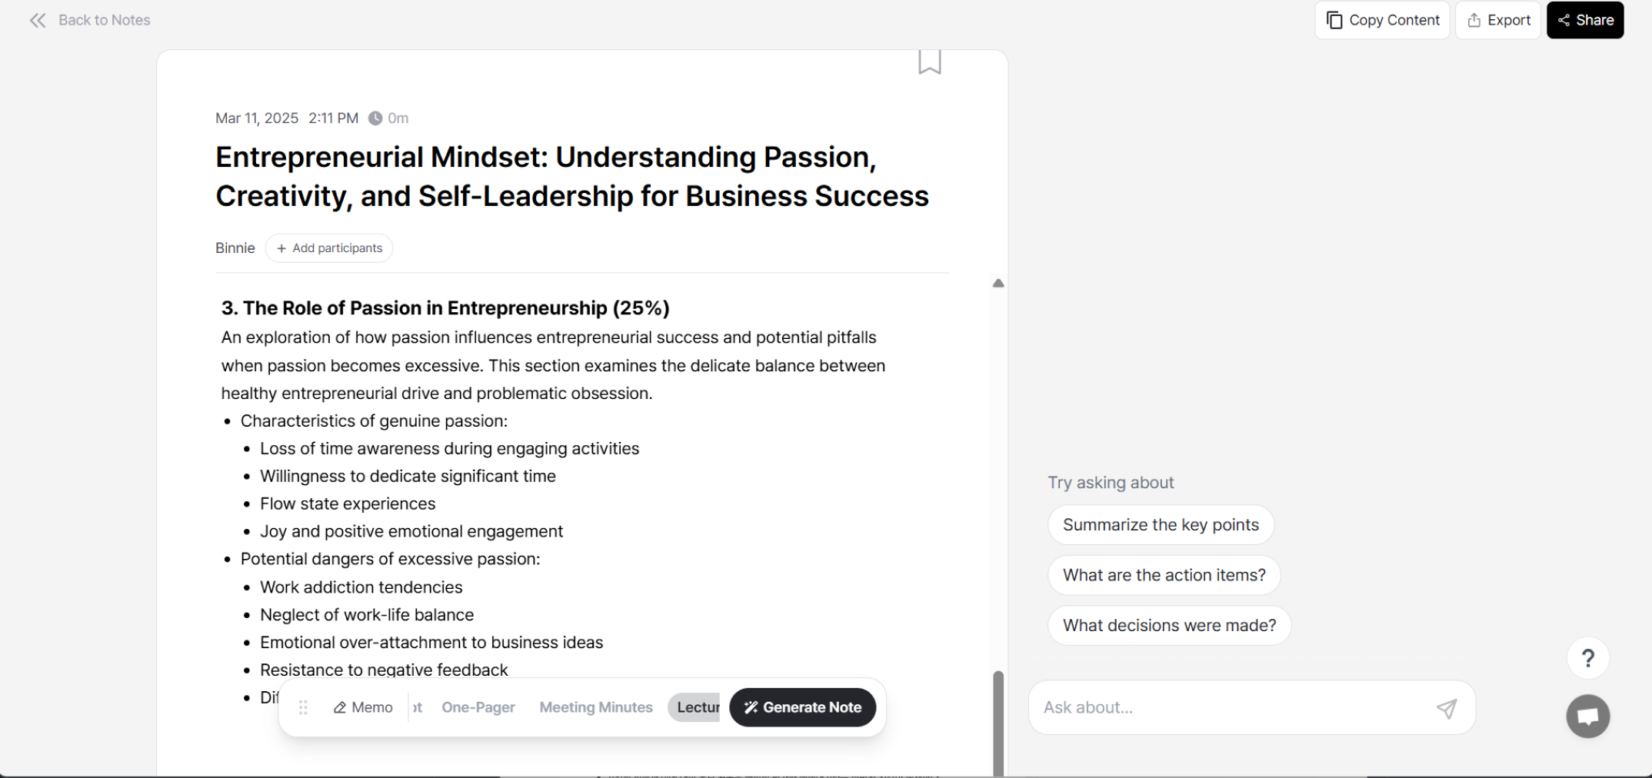Select 'Summarize the key points' suggestion
This screenshot has height=778, width=1652.
tap(1160, 525)
